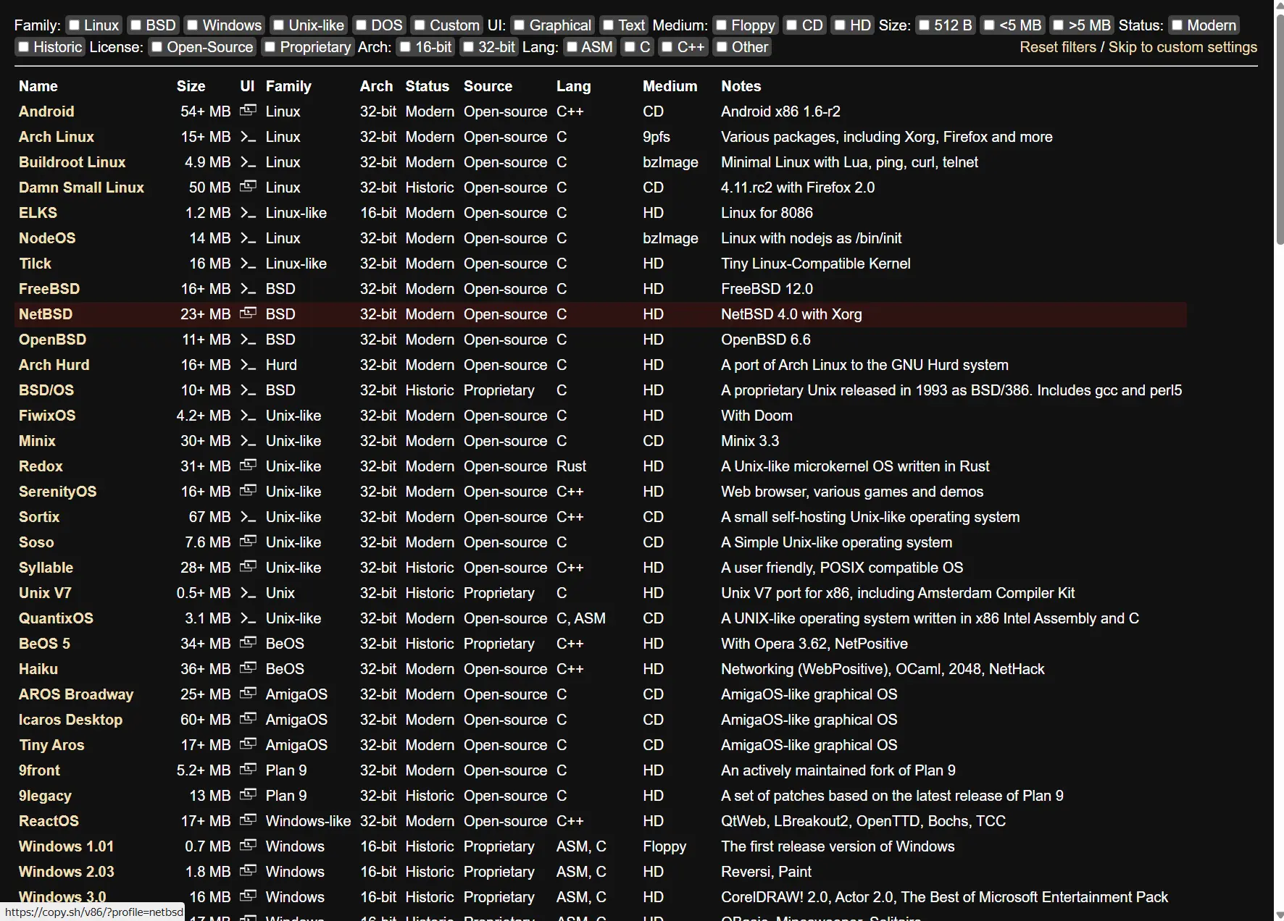This screenshot has width=1284, height=921.
Task: Toggle the 512 B size filter
Action: (x=924, y=25)
